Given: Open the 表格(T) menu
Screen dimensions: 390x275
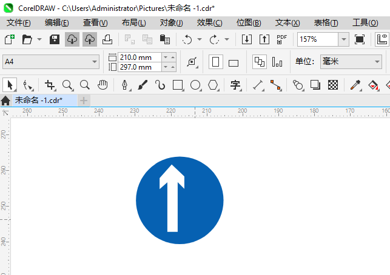Looking at the screenshot, I should [326, 23].
